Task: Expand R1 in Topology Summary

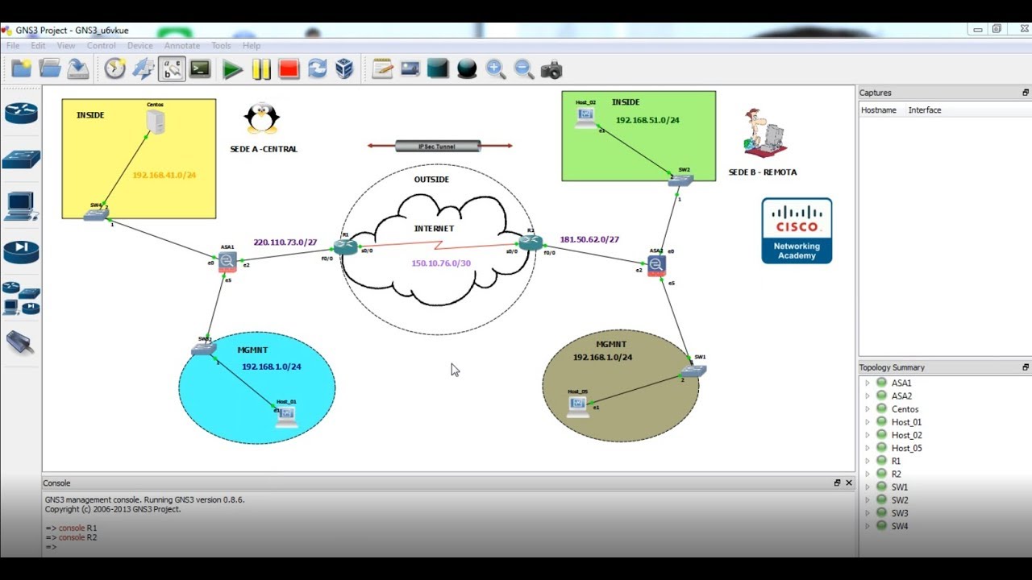Action: coord(868,462)
